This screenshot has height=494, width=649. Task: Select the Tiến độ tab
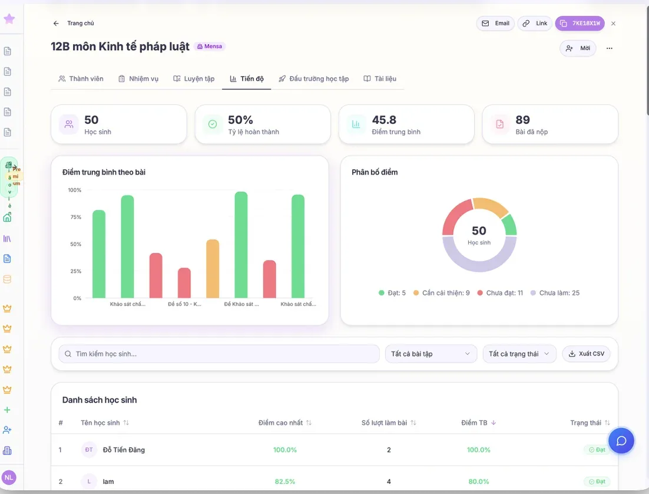(247, 79)
